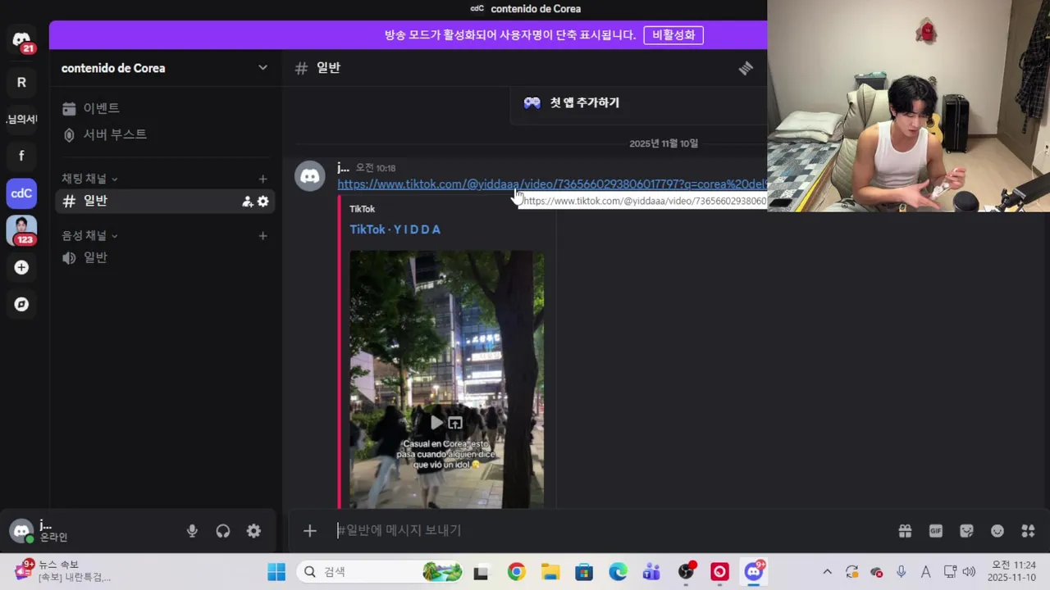Open the GIF picker

click(936, 531)
